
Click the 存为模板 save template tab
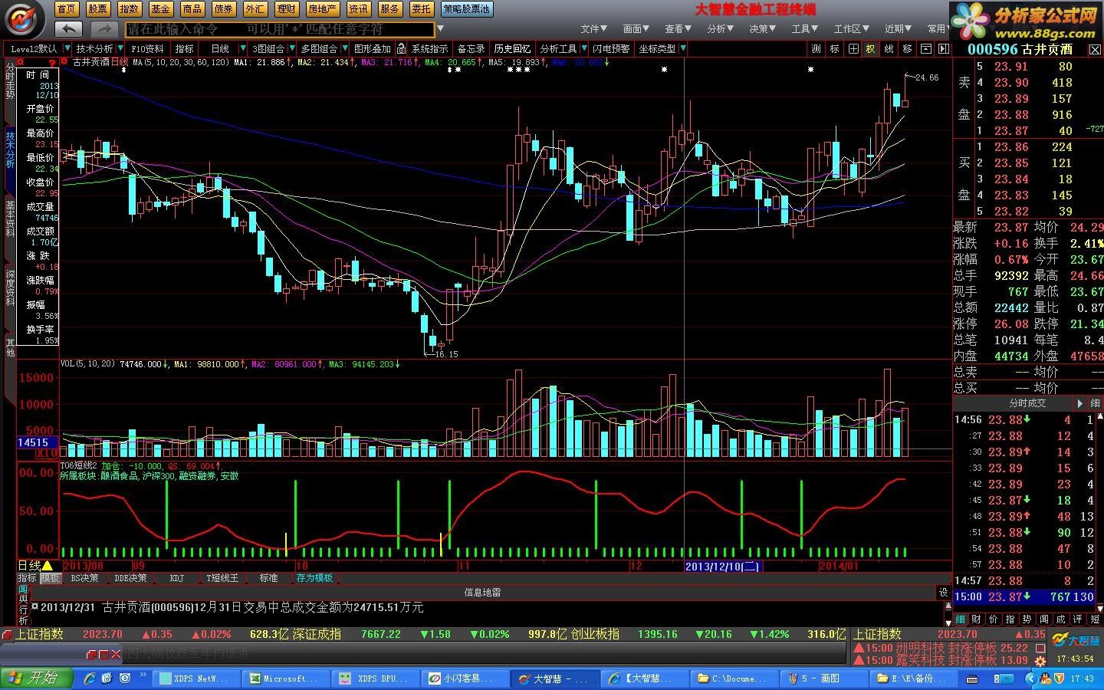point(314,578)
